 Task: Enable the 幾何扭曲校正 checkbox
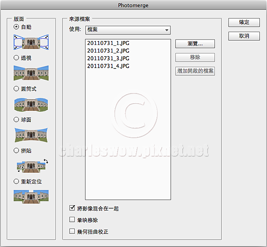[x=72, y=231]
